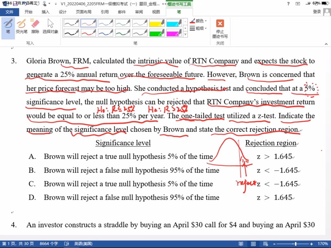Viewport: 331px width, 248px height.
Task: Click the 170% zoom level indicator
Action: [x=323, y=244]
